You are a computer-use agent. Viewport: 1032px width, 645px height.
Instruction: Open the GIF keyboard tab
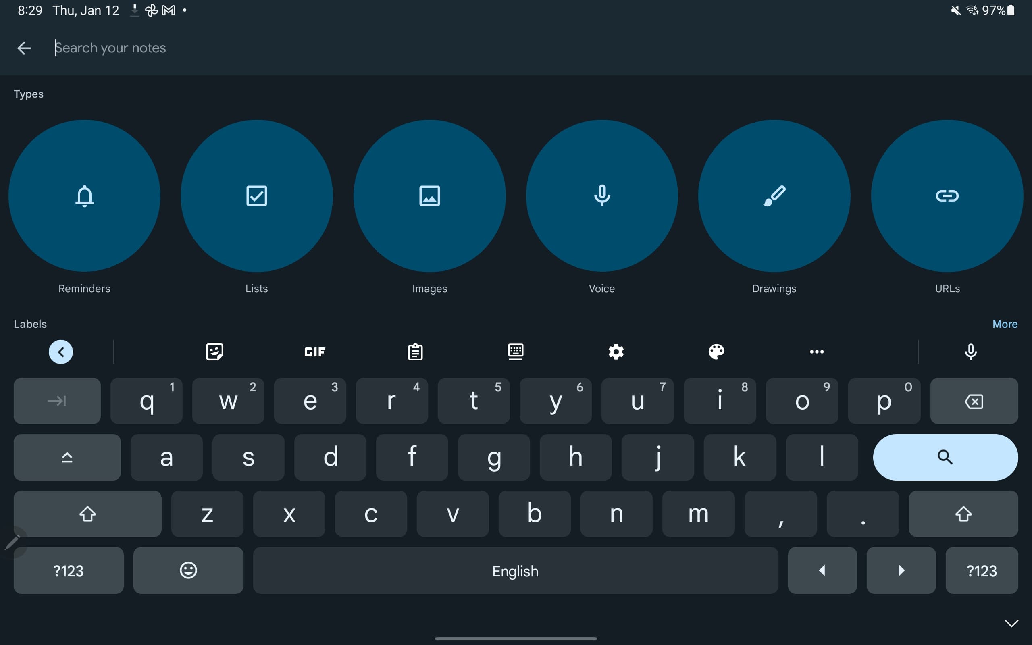coord(315,352)
